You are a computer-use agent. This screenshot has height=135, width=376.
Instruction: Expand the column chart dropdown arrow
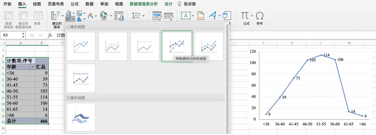(73, 13)
